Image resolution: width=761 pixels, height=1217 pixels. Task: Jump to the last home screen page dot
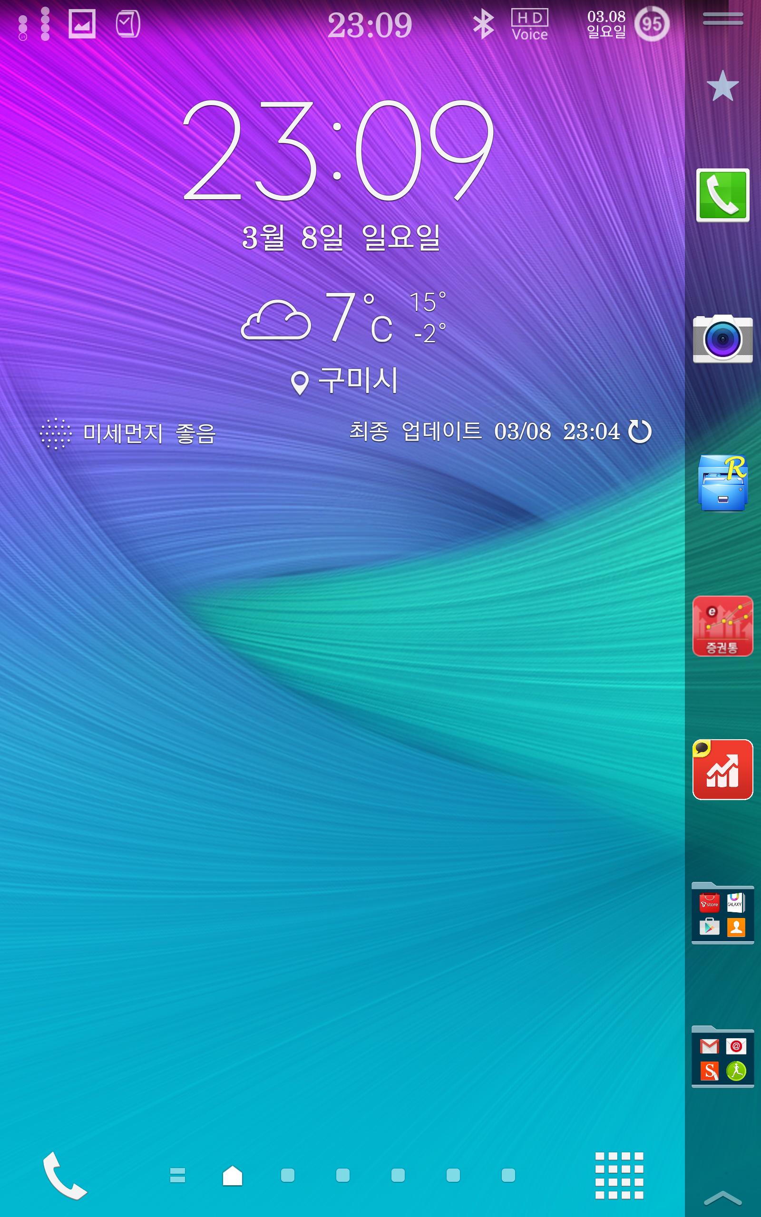[x=508, y=1175]
